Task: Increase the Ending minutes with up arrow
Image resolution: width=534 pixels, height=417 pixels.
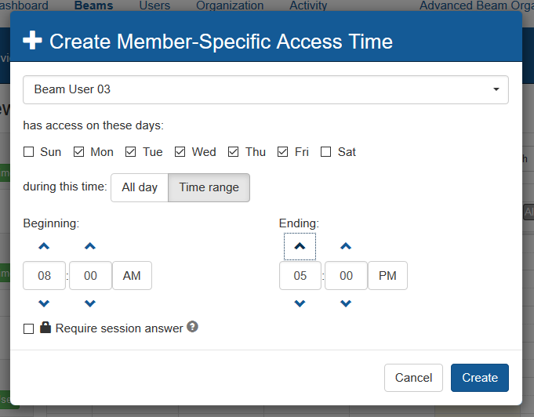Action: coord(346,247)
